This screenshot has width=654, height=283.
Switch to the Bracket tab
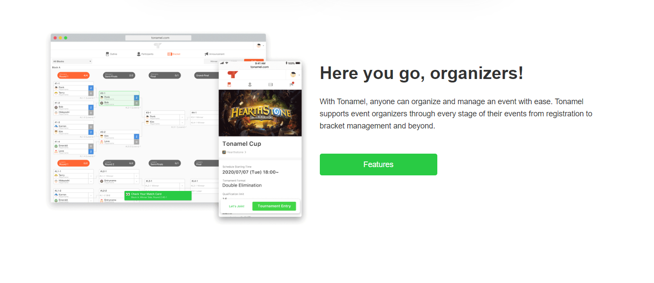[174, 54]
